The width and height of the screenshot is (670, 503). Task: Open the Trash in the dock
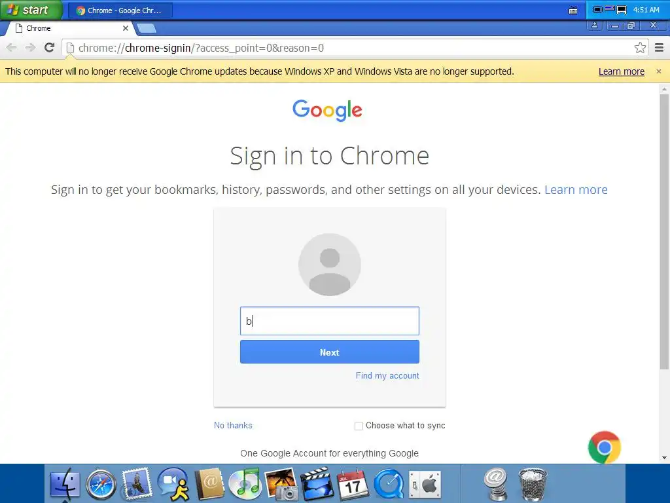533,485
